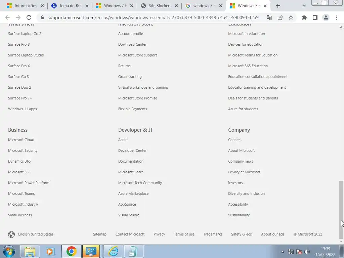
Task: Switch to the Site Blocked tab
Action: coord(159,6)
